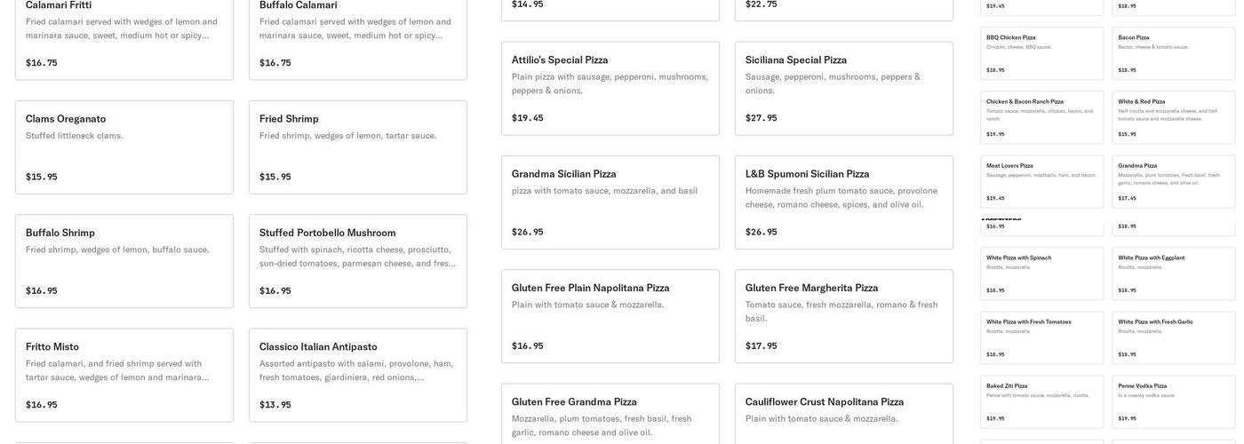Open Gluten Free Plain Napolitana Pizza
Image resolution: width=1244 pixels, height=444 pixels.
610,316
